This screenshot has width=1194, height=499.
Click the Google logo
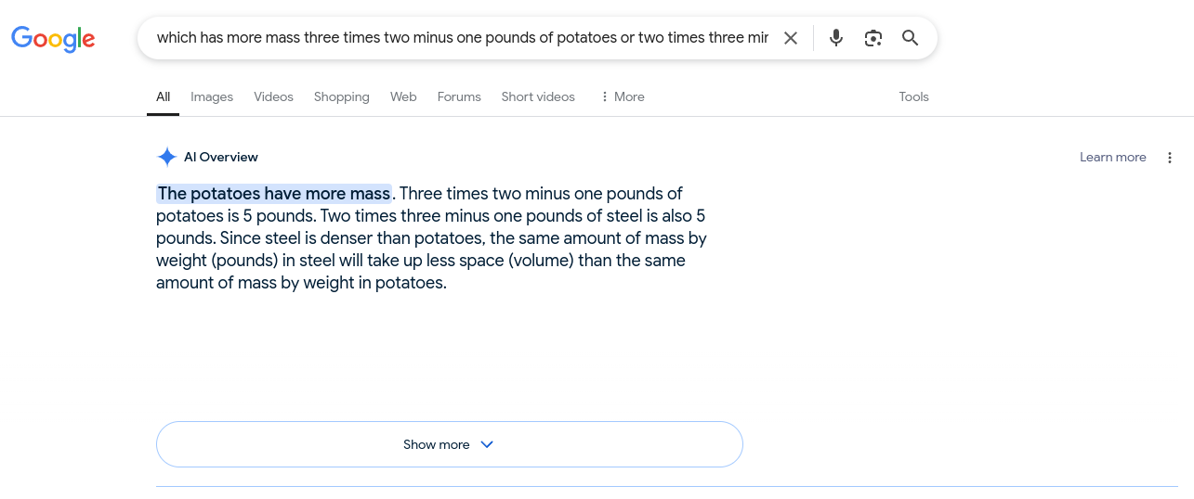pos(53,38)
